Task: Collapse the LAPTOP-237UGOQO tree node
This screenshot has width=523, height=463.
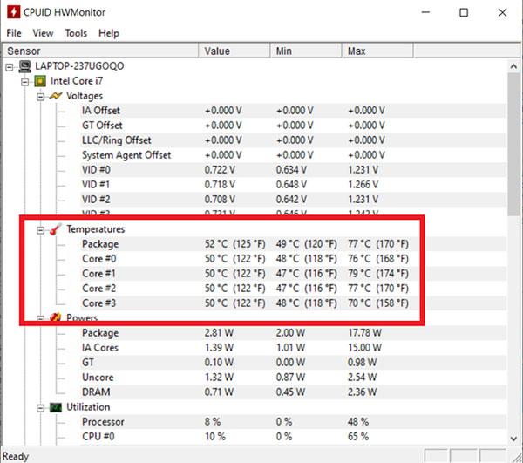Action: tap(10, 67)
